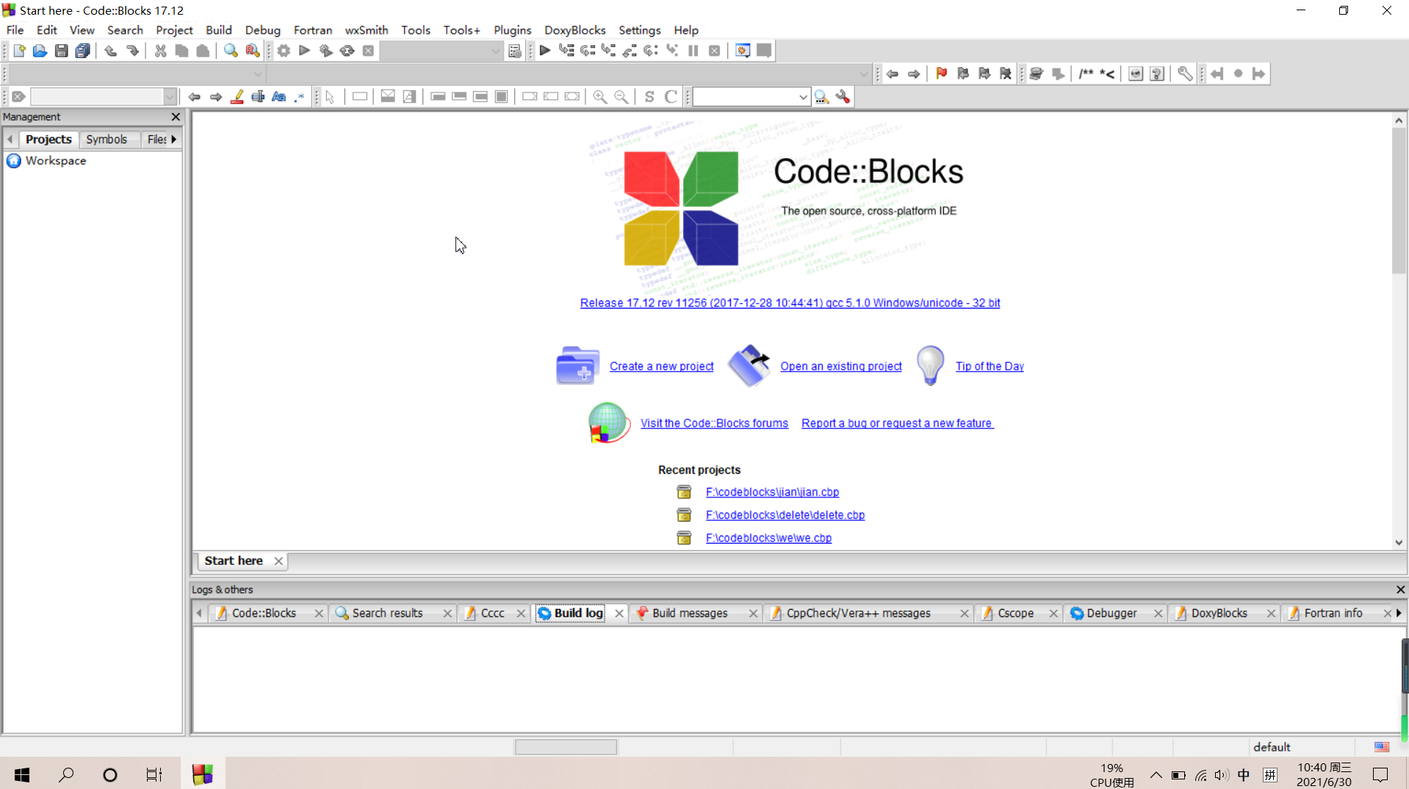Screen dimensions: 1409x789
Task: Click the Zoom in magnifier icon
Action: pyautogui.click(x=600, y=97)
